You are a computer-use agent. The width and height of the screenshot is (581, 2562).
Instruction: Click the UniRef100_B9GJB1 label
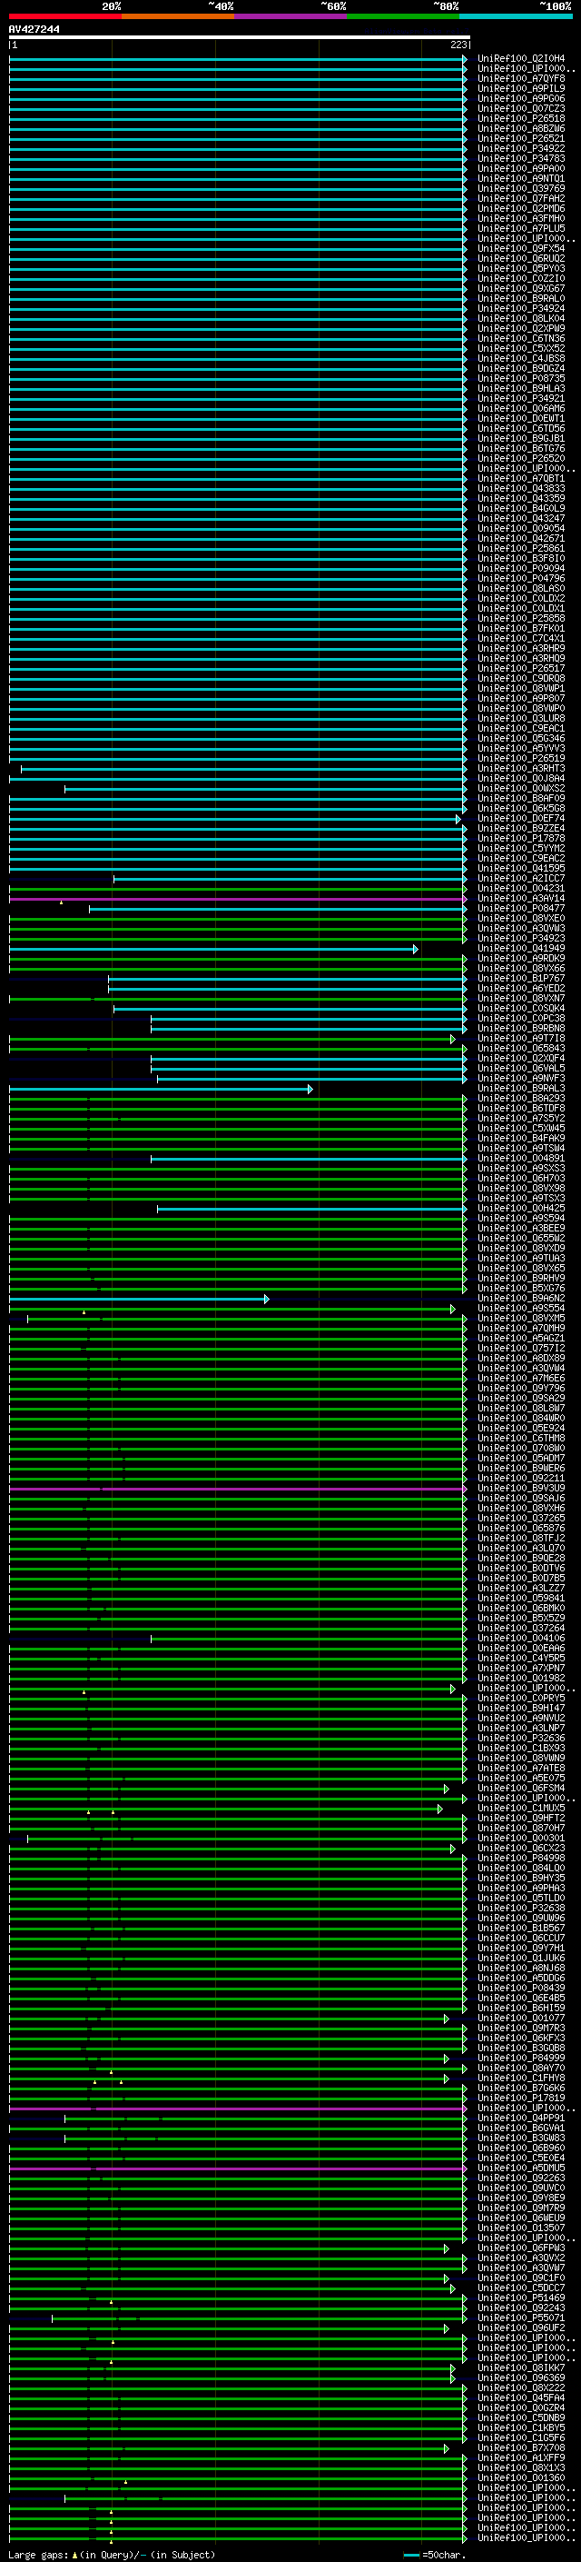[x=520, y=439]
